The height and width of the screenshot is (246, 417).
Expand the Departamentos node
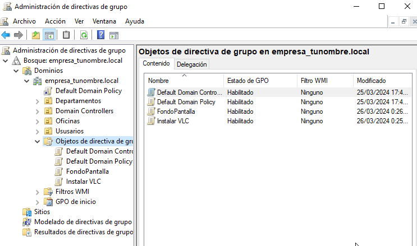pos(37,101)
